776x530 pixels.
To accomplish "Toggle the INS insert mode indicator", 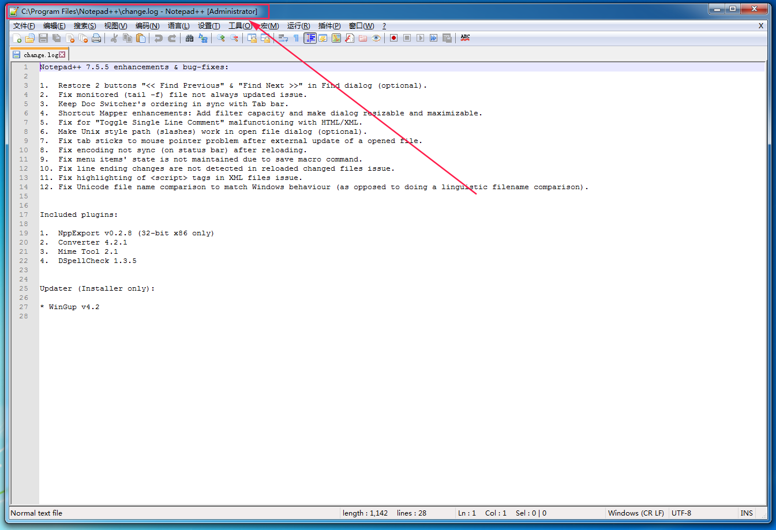I will (747, 513).
